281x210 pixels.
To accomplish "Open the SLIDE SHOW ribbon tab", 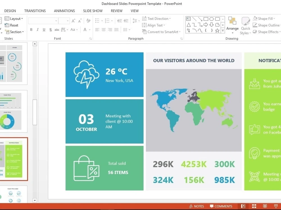I will [x=93, y=11].
